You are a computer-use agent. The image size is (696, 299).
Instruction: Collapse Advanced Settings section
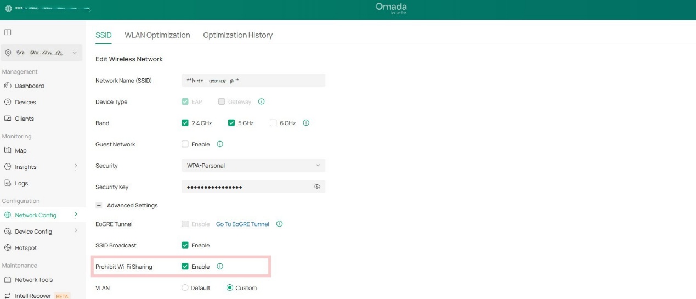pyautogui.click(x=99, y=205)
